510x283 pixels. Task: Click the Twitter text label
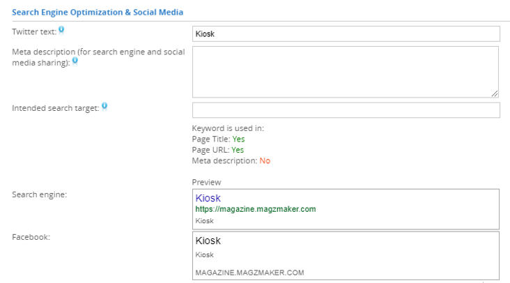point(34,32)
